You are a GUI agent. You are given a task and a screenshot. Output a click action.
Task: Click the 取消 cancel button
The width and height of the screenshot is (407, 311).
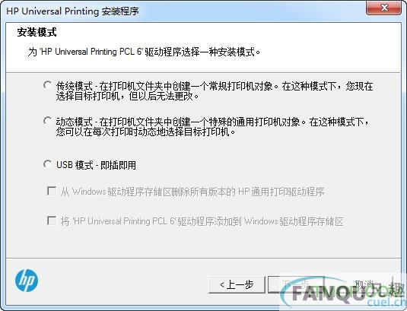[x=364, y=284]
